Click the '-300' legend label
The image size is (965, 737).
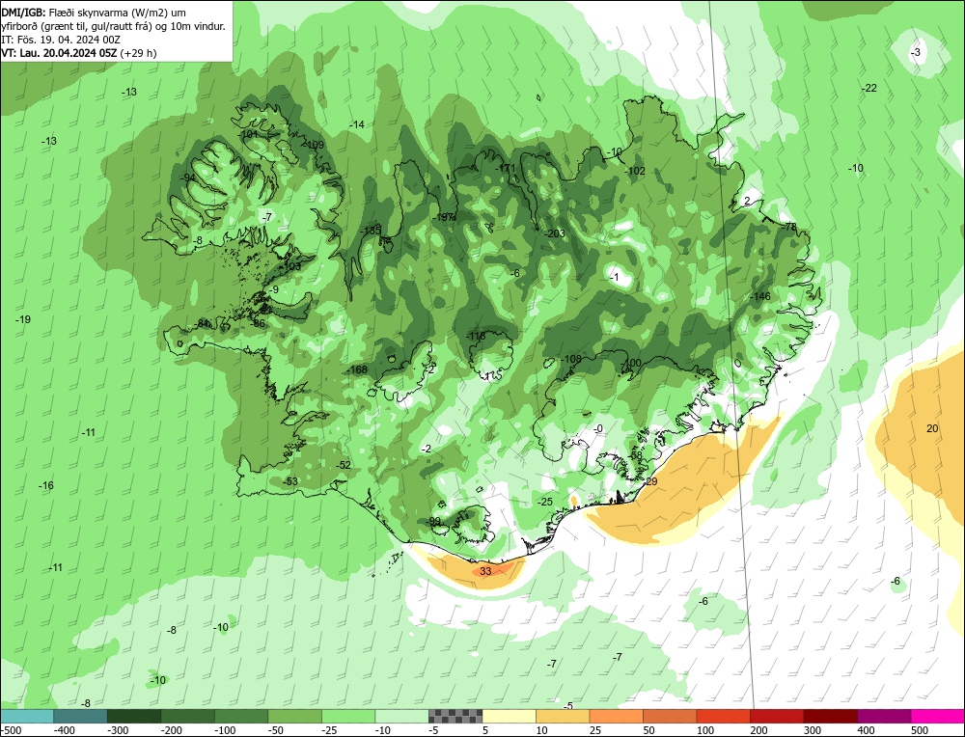pos(118,730)
